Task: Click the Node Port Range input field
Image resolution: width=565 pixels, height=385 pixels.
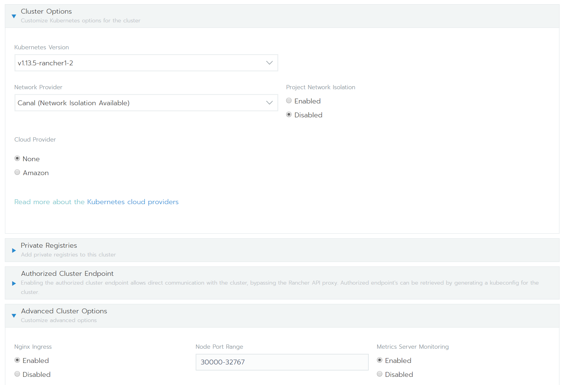Action: (x=282, y=362)
